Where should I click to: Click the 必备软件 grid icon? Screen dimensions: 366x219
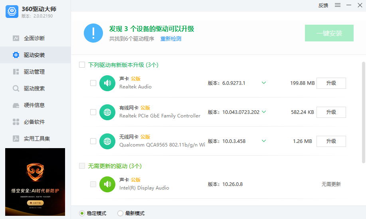tap(16, 122)
